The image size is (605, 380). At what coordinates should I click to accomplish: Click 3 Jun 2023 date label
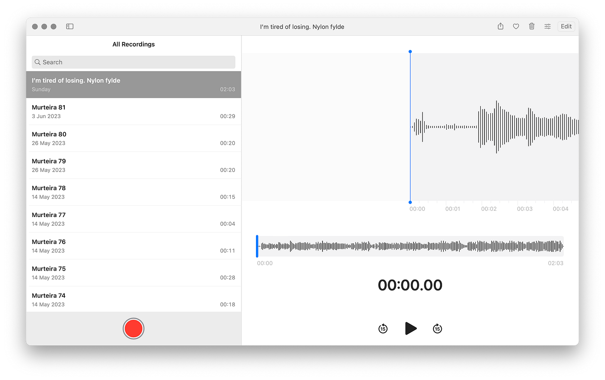[x=46, y=116]
